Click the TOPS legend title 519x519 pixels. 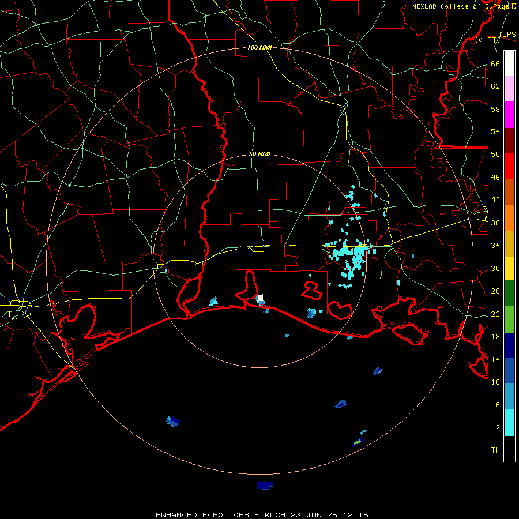pos(507,35)
